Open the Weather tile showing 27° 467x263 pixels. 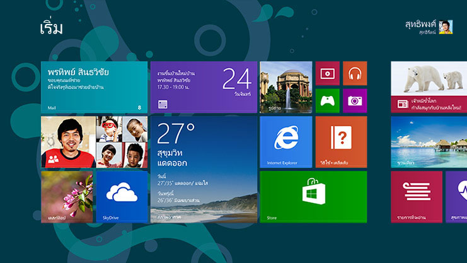[203, 169]
